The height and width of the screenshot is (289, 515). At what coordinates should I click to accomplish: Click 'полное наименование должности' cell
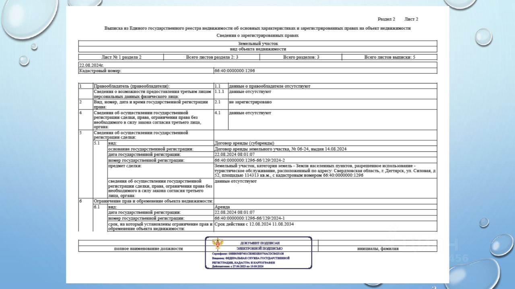148,248
